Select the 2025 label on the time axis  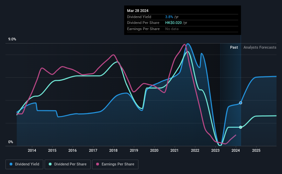256,150
